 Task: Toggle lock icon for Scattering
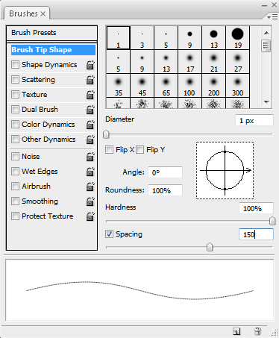pos(90,80)
